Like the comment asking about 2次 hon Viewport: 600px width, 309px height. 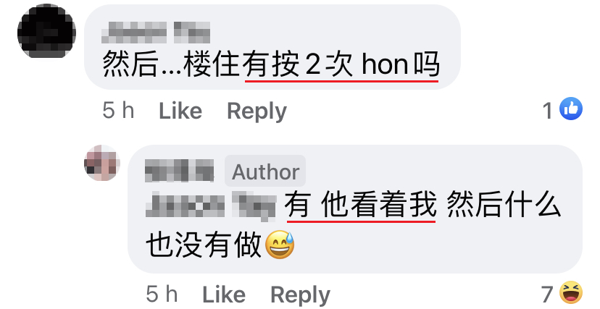pos(180,111)
